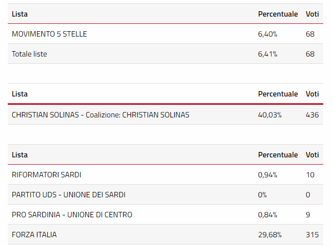Screen dimensions: 333x246
Task: Click the PARTITO UDS - UNIONE DEI SARDI entry
Action: click(x=68, y=195)
